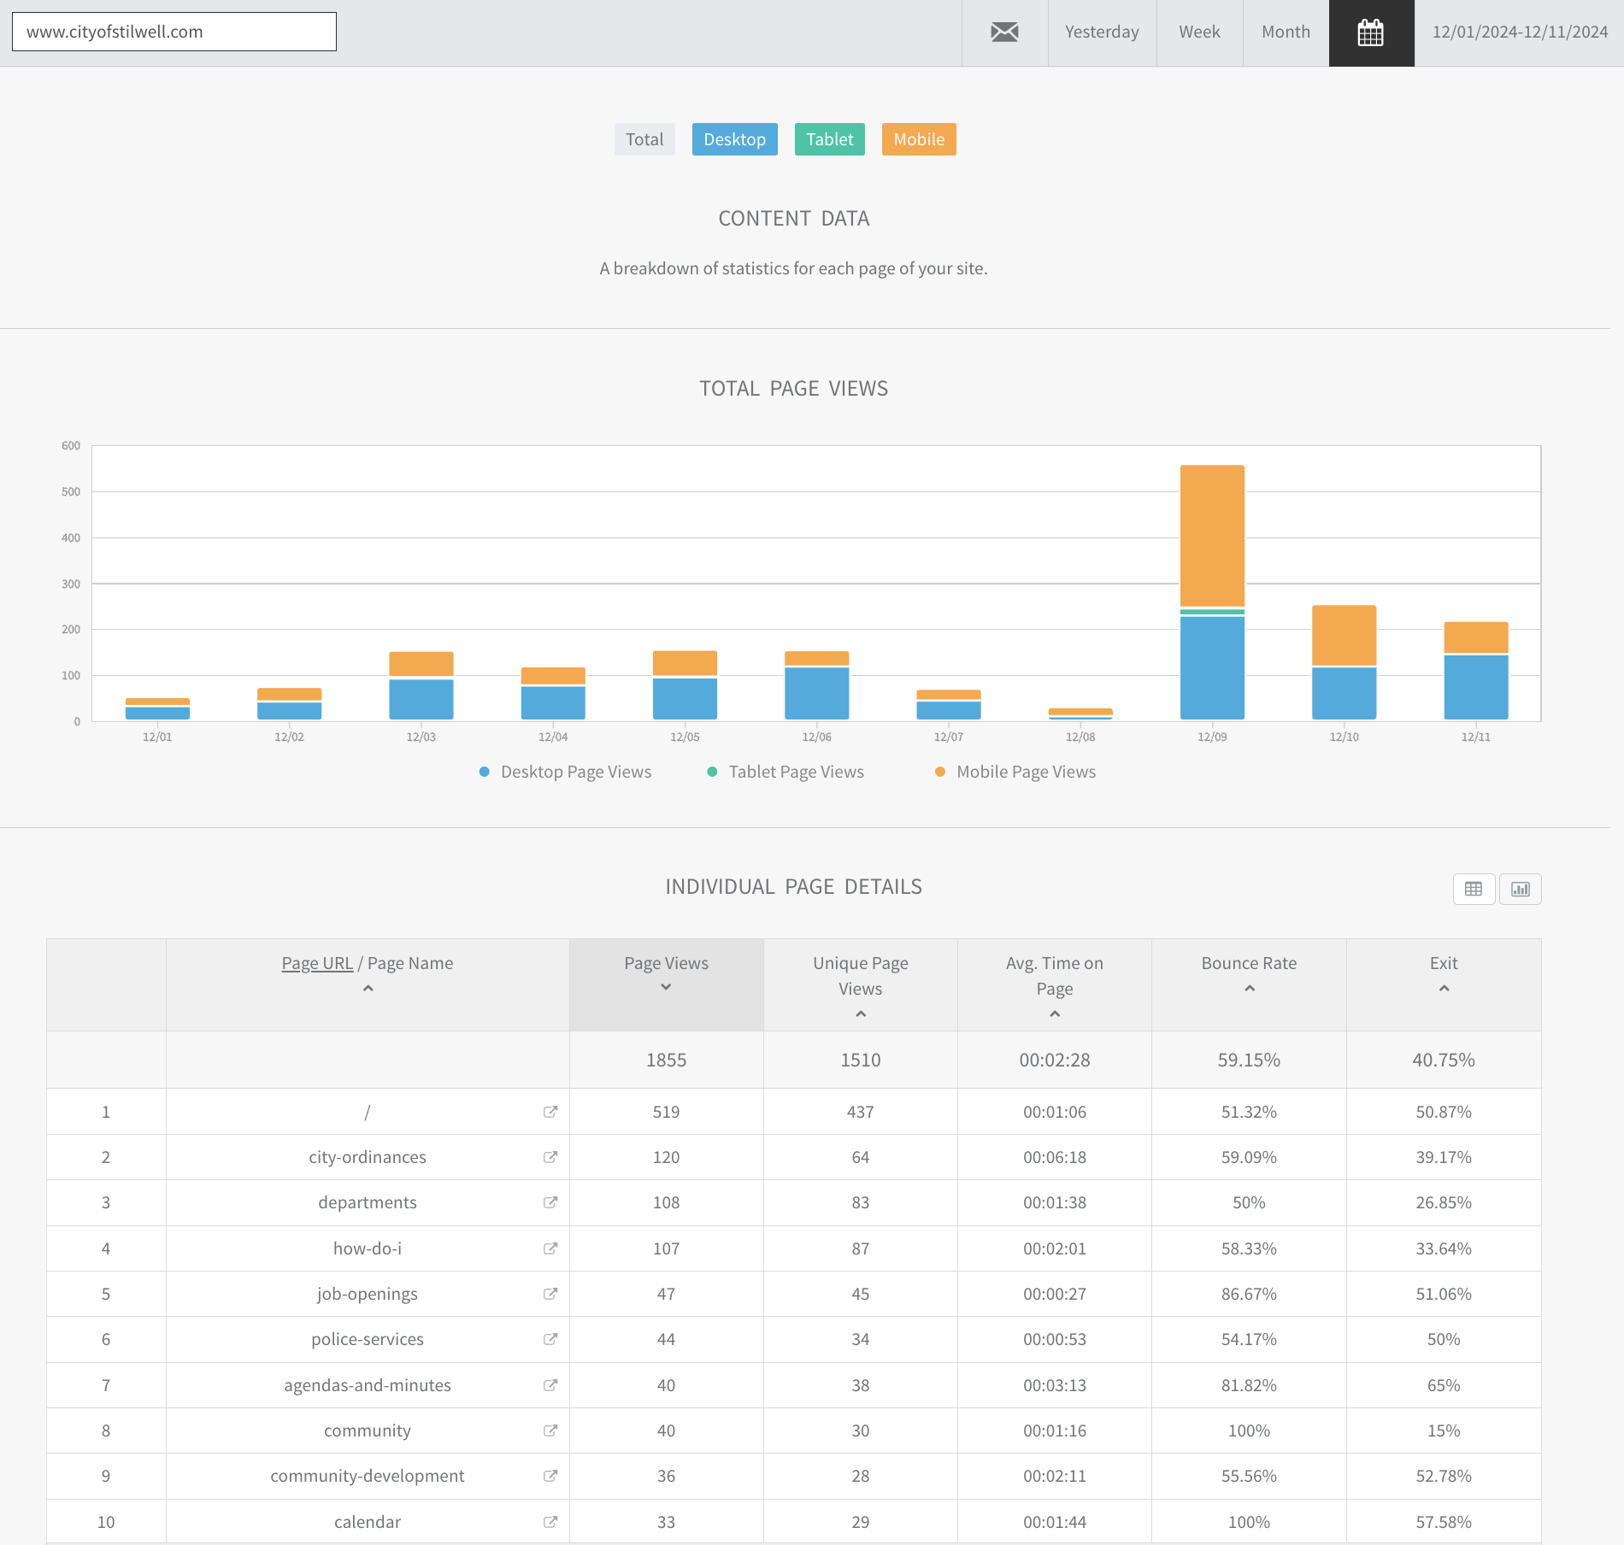Open external link for city-ordinances page
The height and width of the screenshot is (1545, 1624).
tap(550, 1157)
